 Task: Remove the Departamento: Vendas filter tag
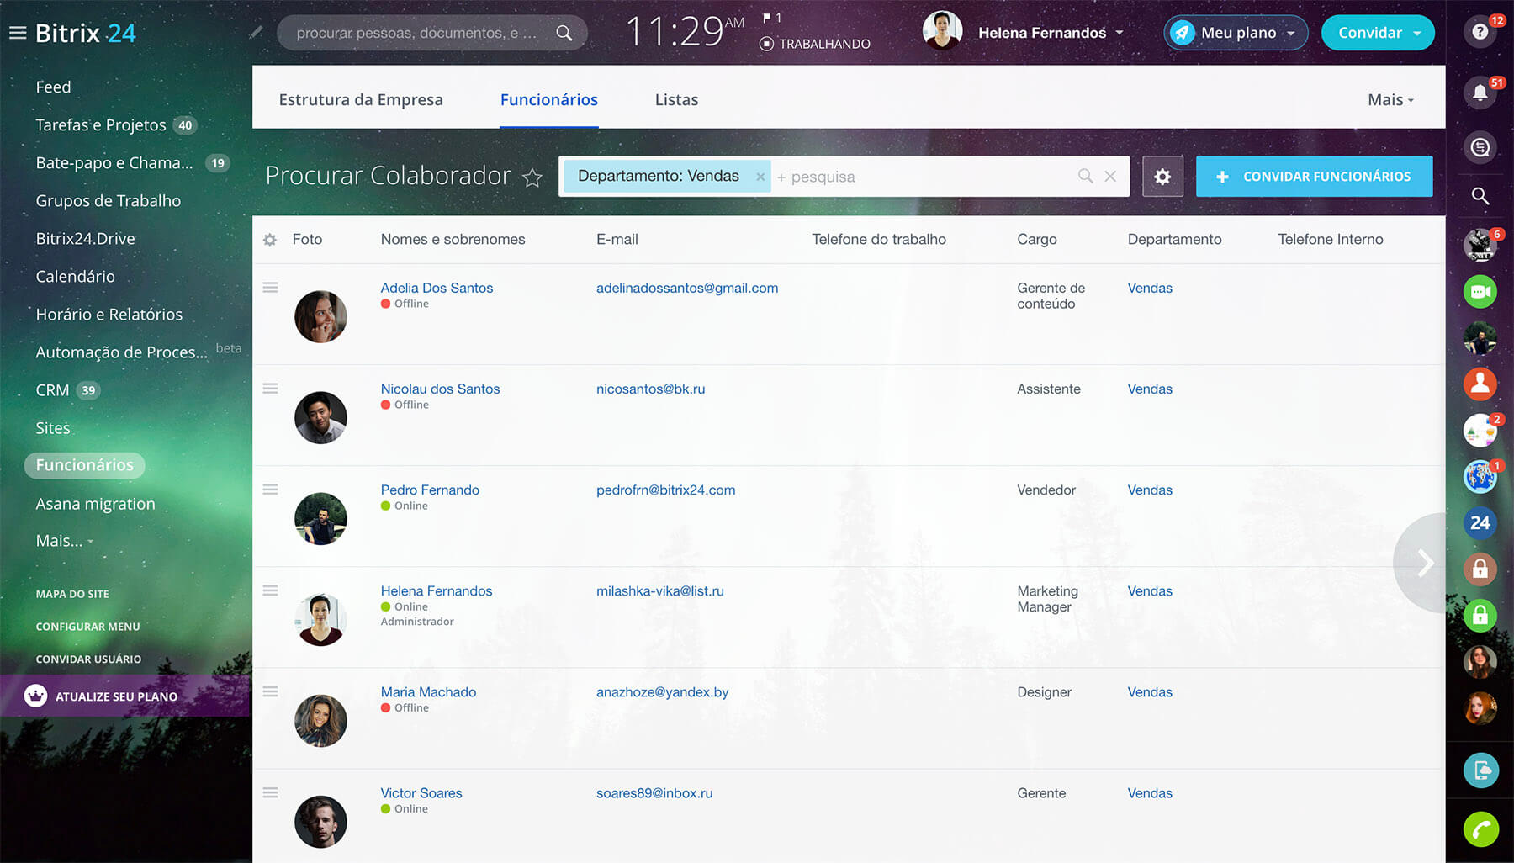[760, 177]
